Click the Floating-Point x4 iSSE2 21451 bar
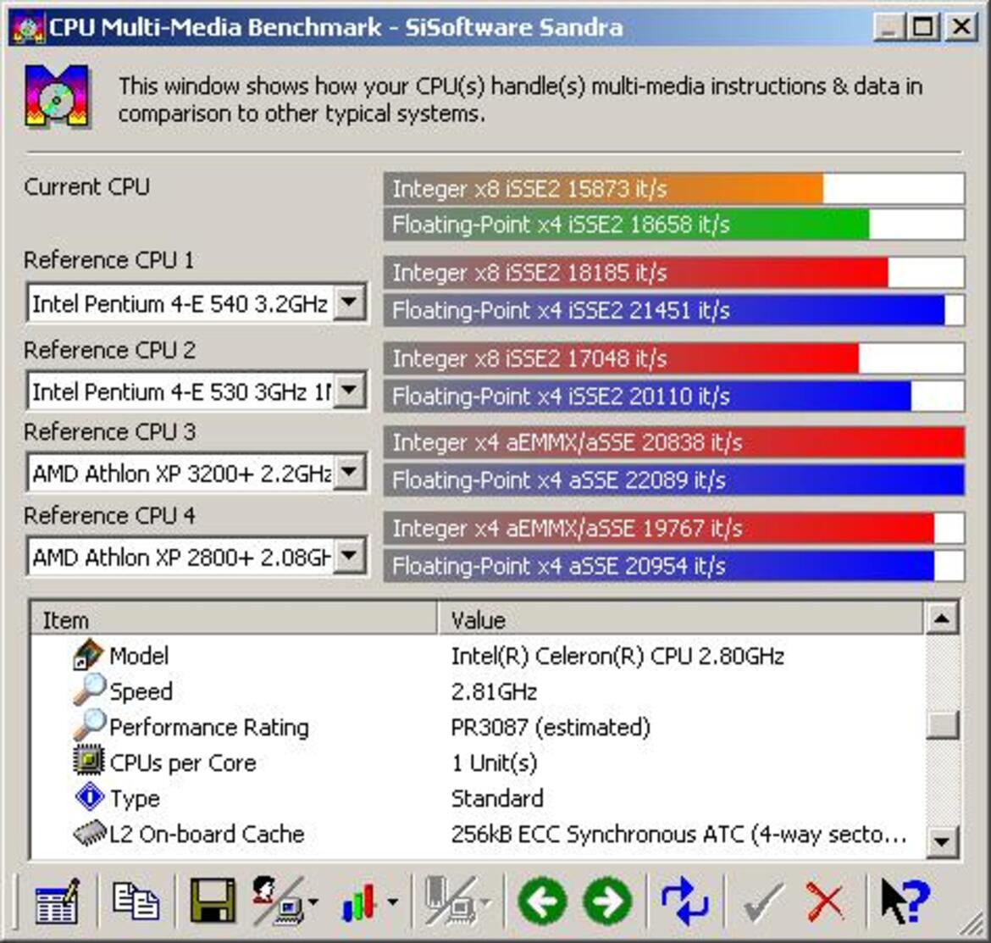The image size is (991, 943). (x=673, y=310)
